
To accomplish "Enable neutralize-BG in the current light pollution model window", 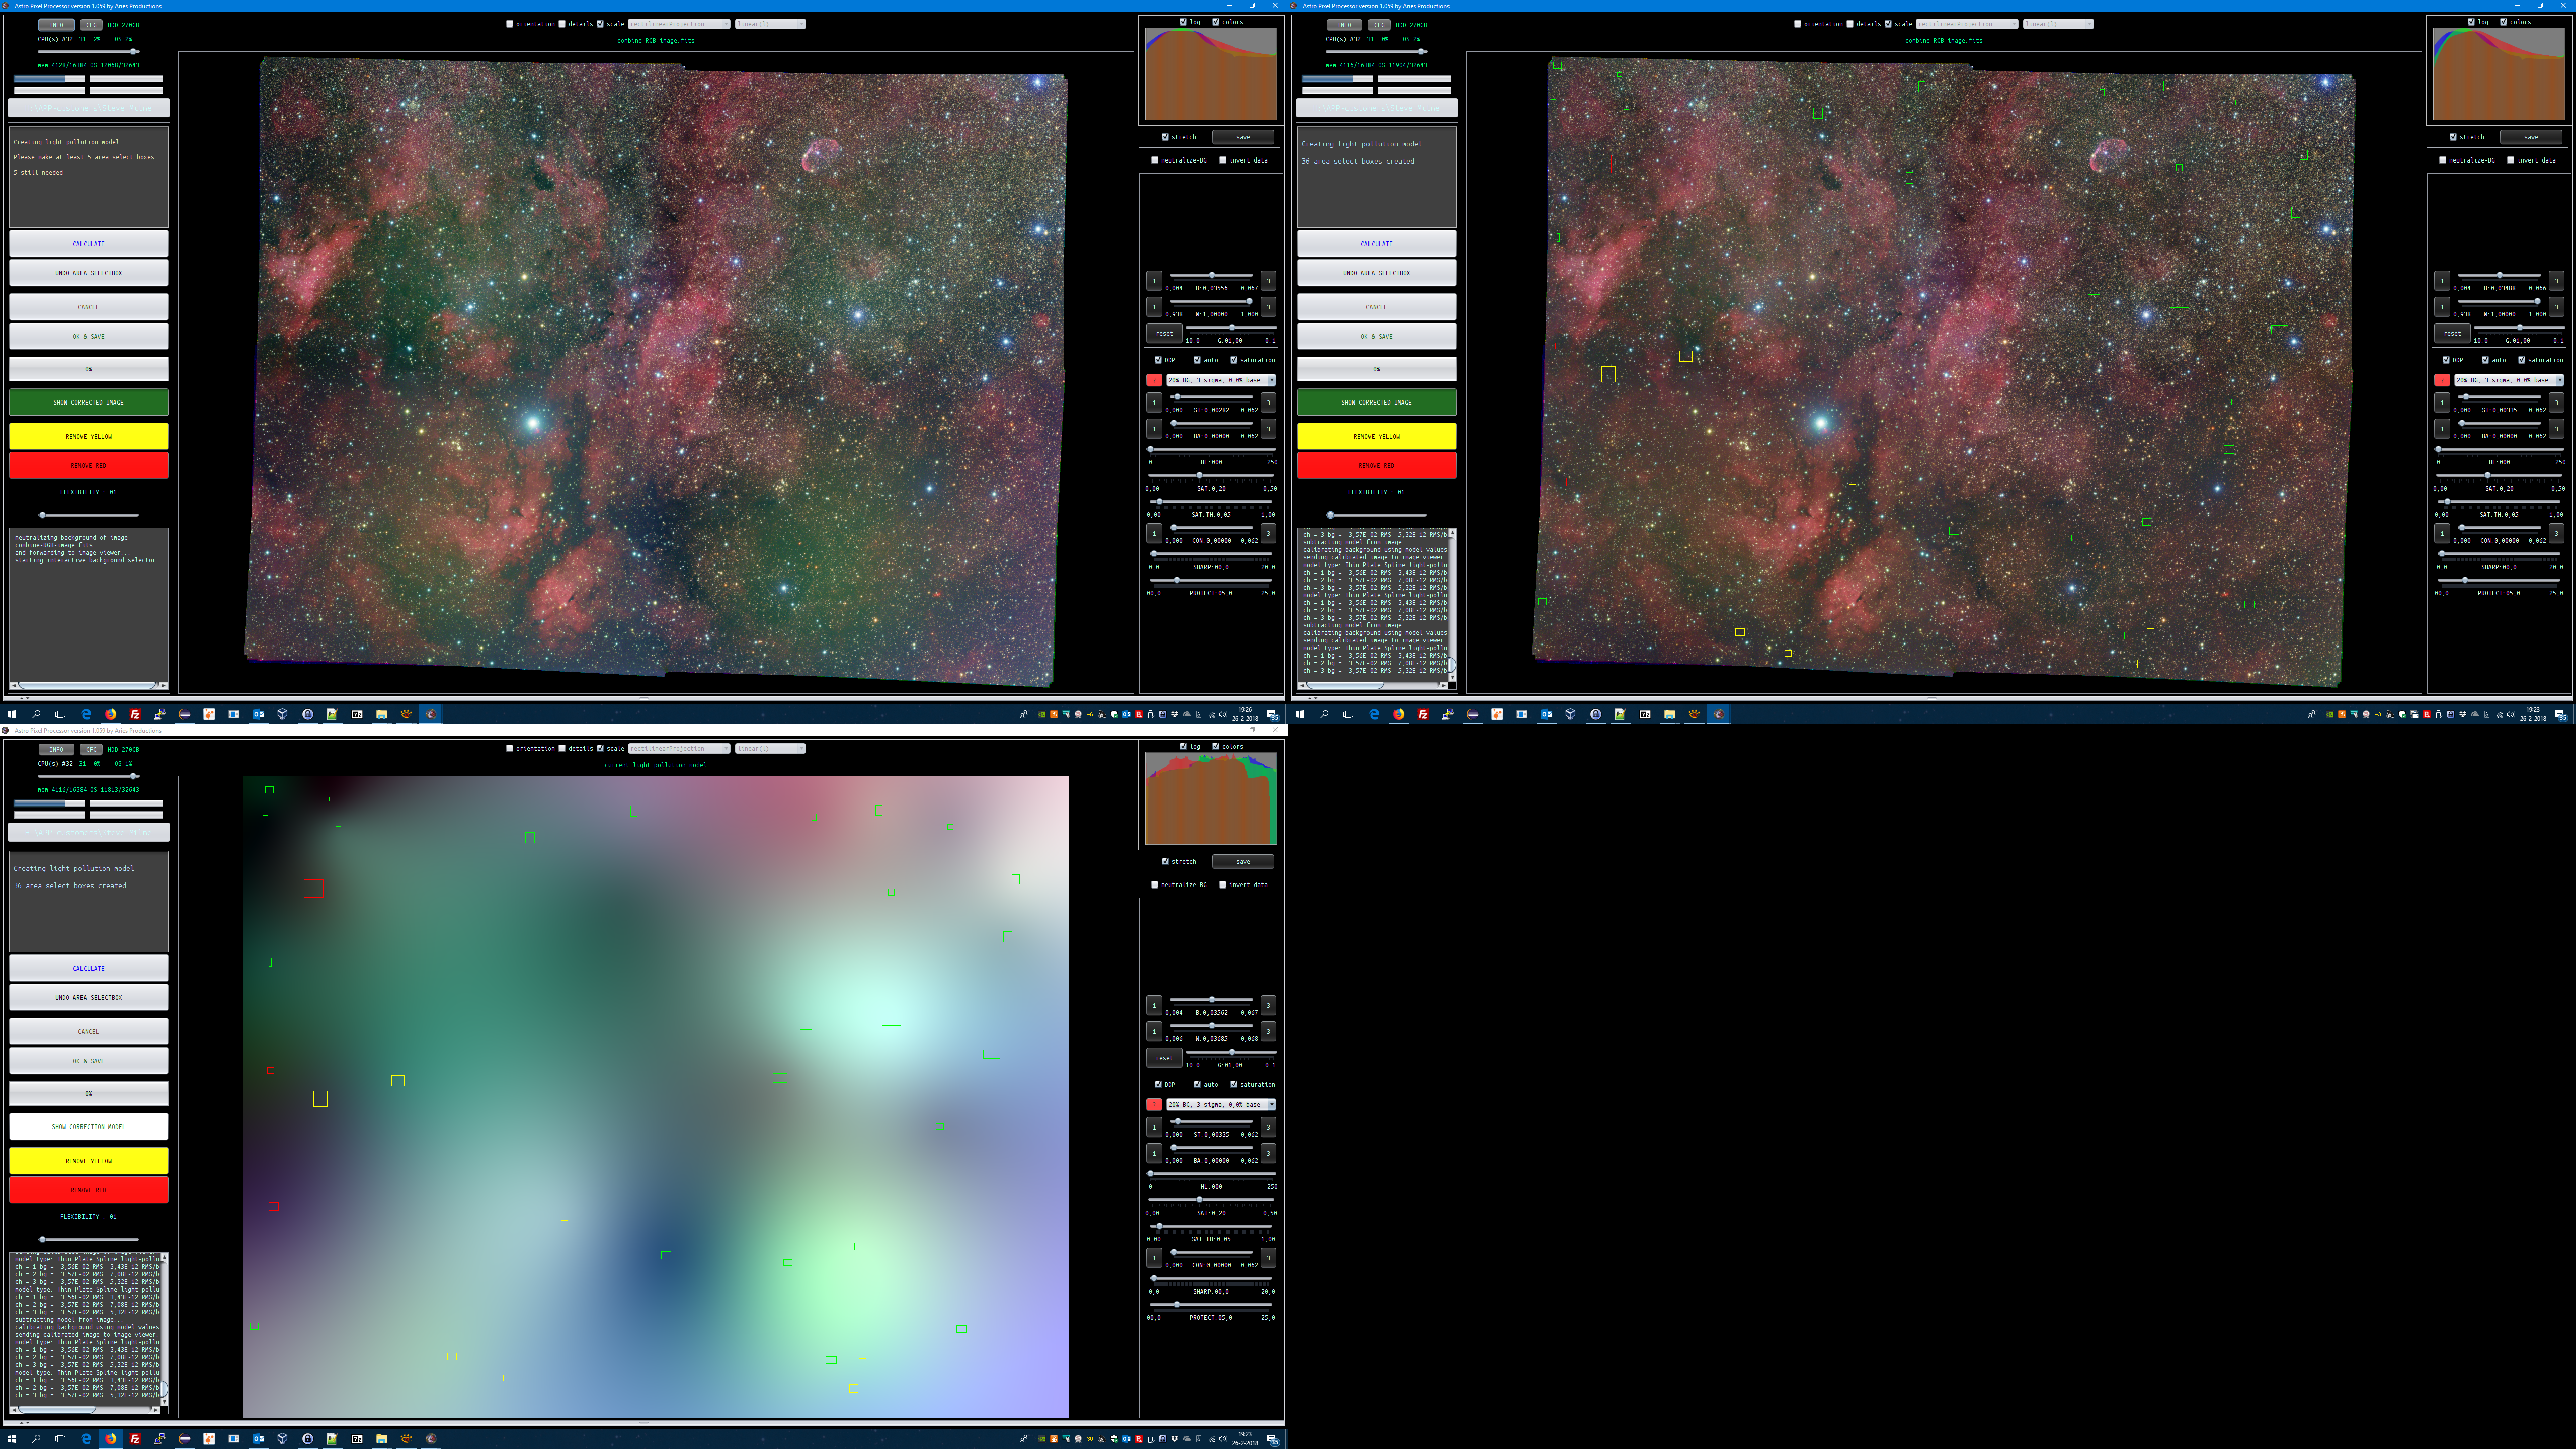I will [x=1154, y=884].
